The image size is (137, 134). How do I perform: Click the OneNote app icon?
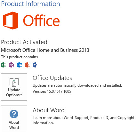pyautogui.click(x=12, y=65)
